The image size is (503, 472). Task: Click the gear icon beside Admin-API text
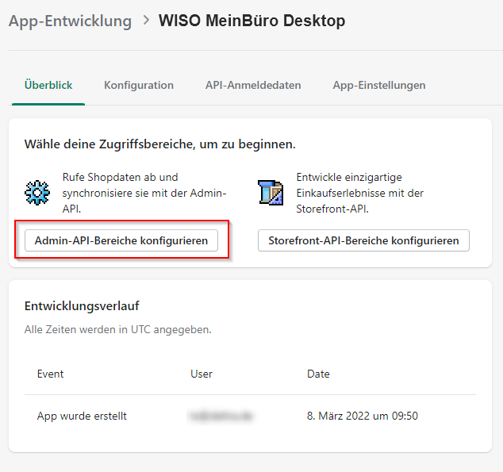(37, 193)
